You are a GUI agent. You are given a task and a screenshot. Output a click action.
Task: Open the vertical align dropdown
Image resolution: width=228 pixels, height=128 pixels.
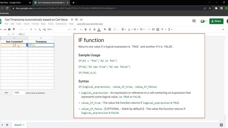click(x=130, y=30)
